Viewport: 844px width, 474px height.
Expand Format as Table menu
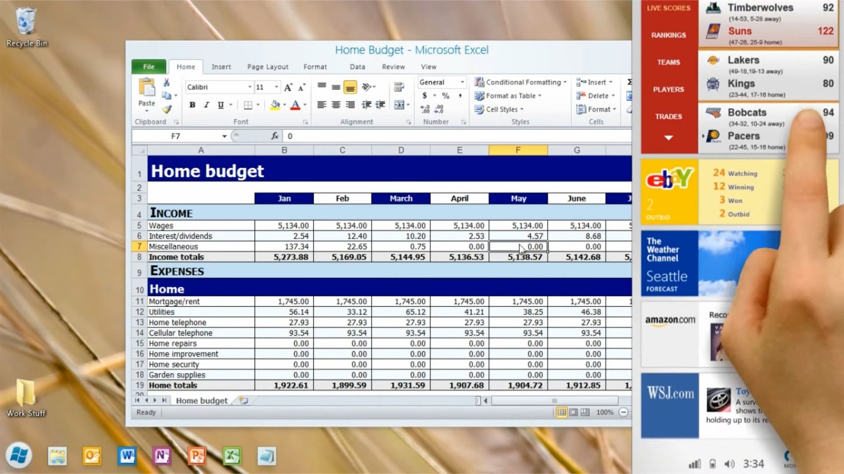pos(508,96)
